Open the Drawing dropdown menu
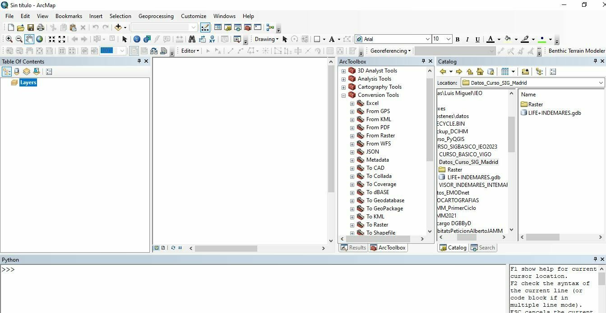This screenshot has height=313, width=606. [267, 39]
